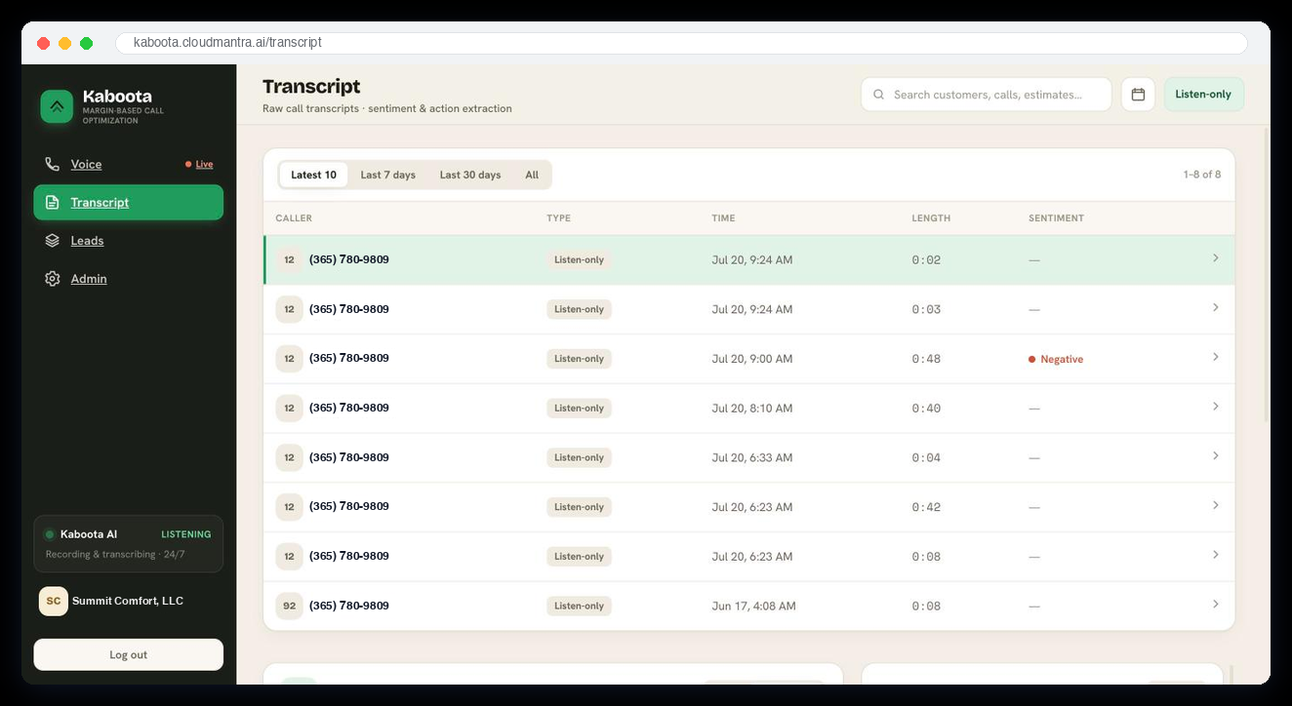Expand the call with length 0:42
Screen dimensions: 1292x706
tap(1215, 505)
